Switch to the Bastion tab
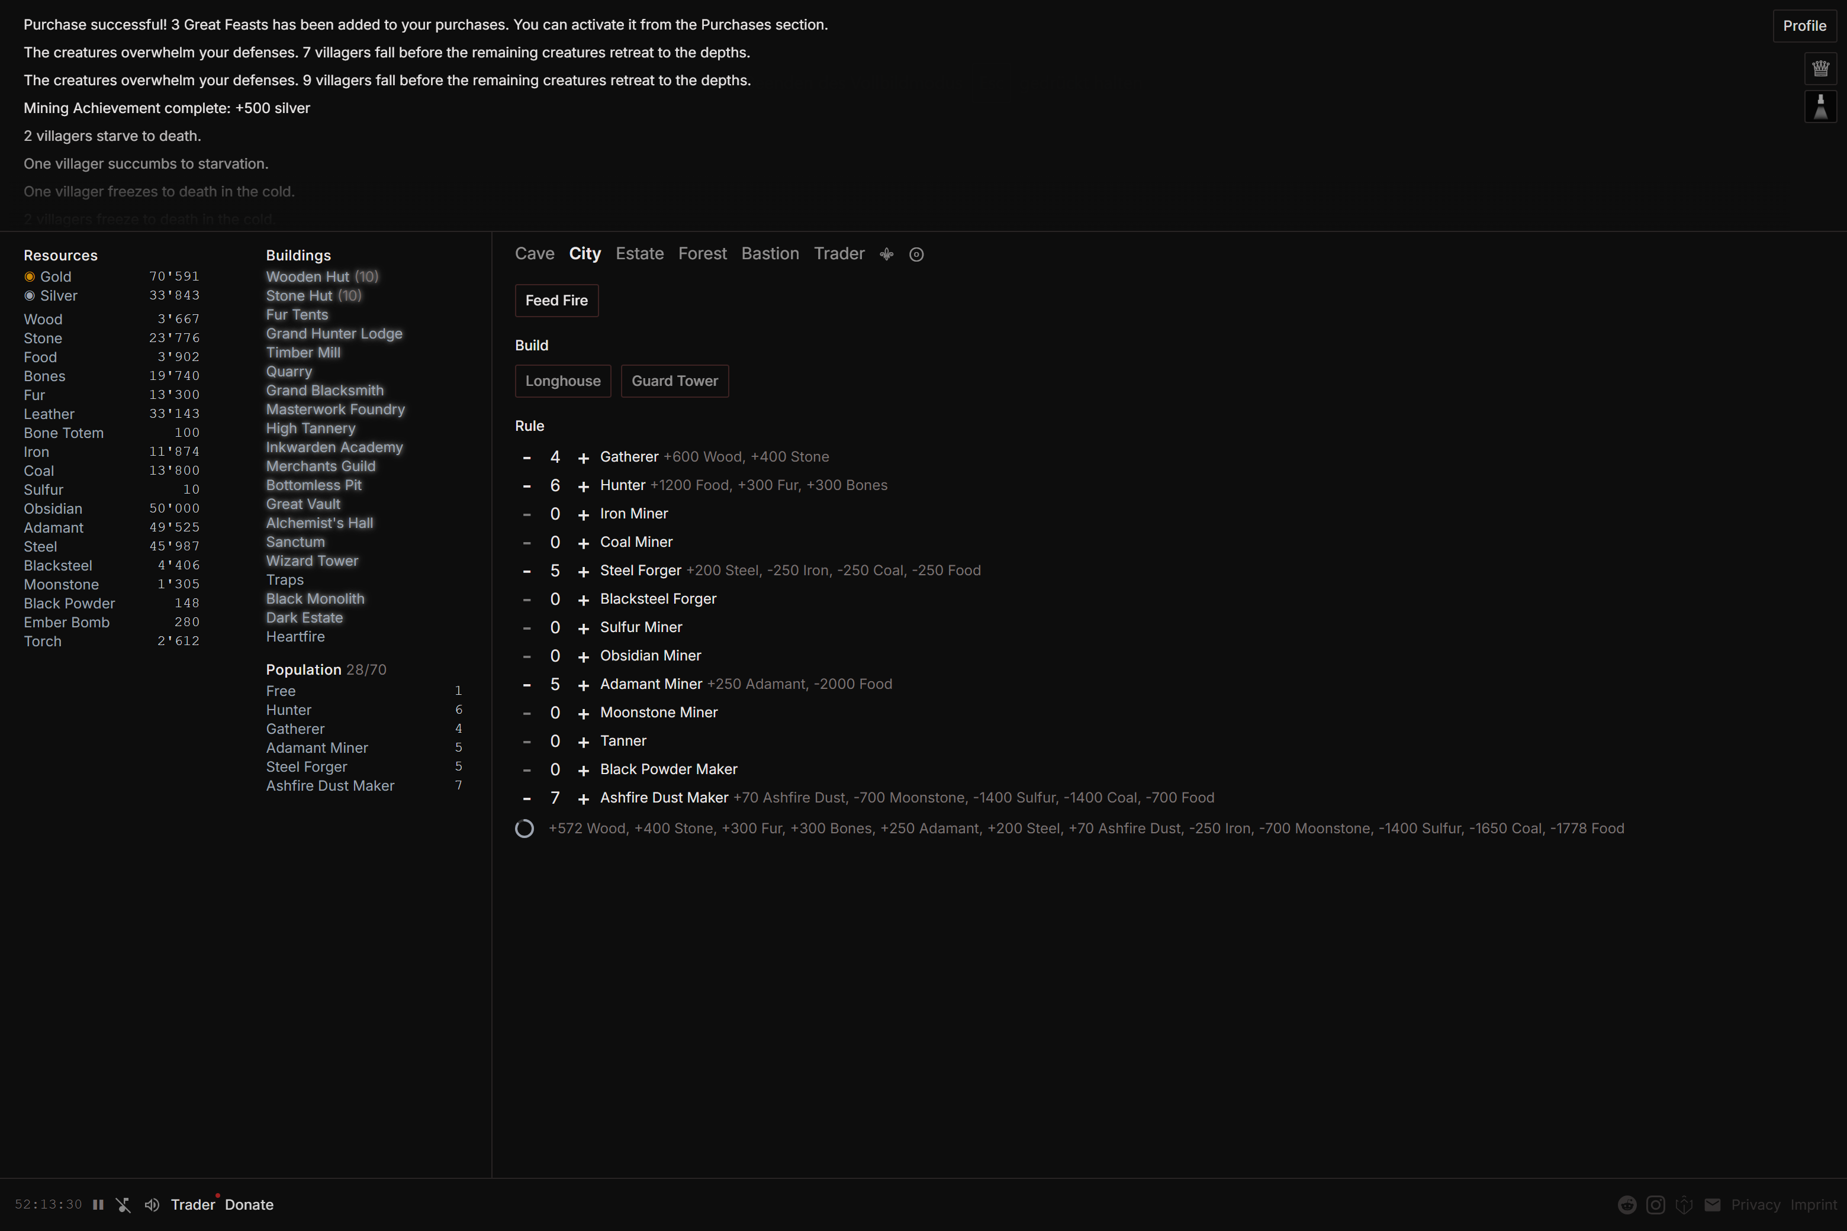This screenshot has width=1847, height=1231. [x=770, y=253]
